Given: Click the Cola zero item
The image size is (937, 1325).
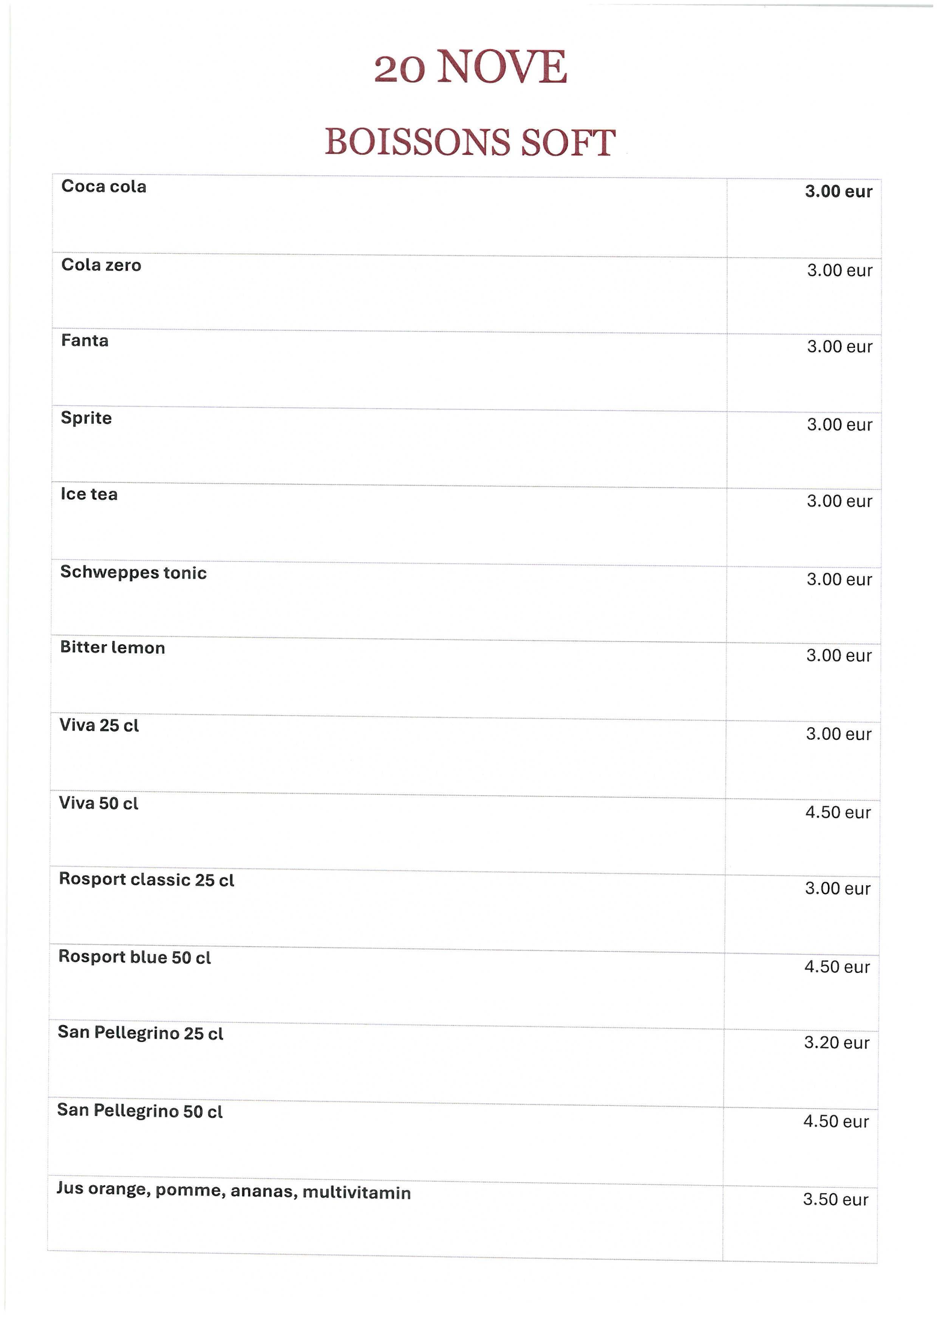Looking at the screenshot, I should pyautogui.click(x=101, y=265).
